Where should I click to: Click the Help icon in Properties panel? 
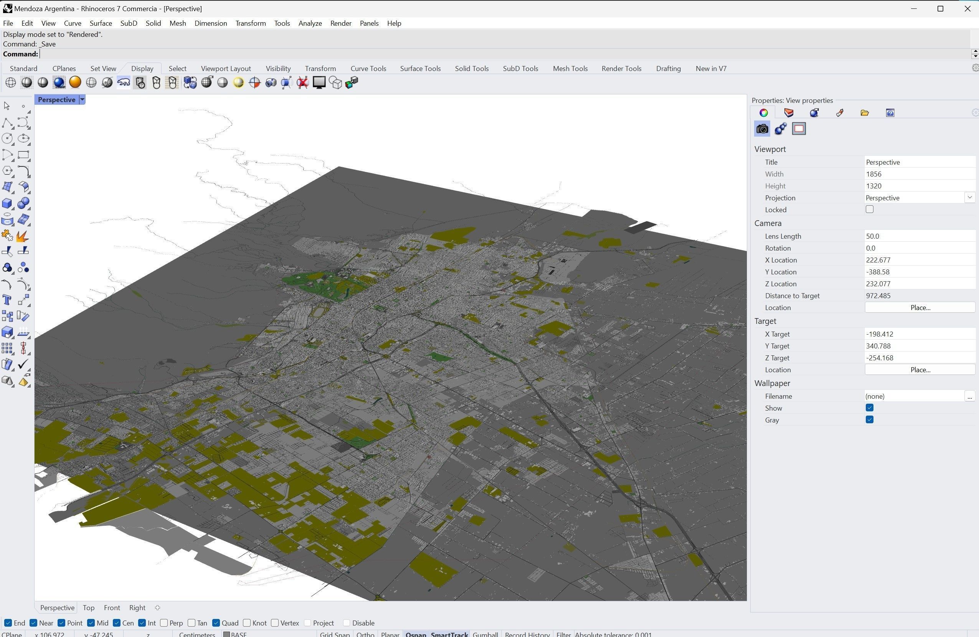click(890, 113)
